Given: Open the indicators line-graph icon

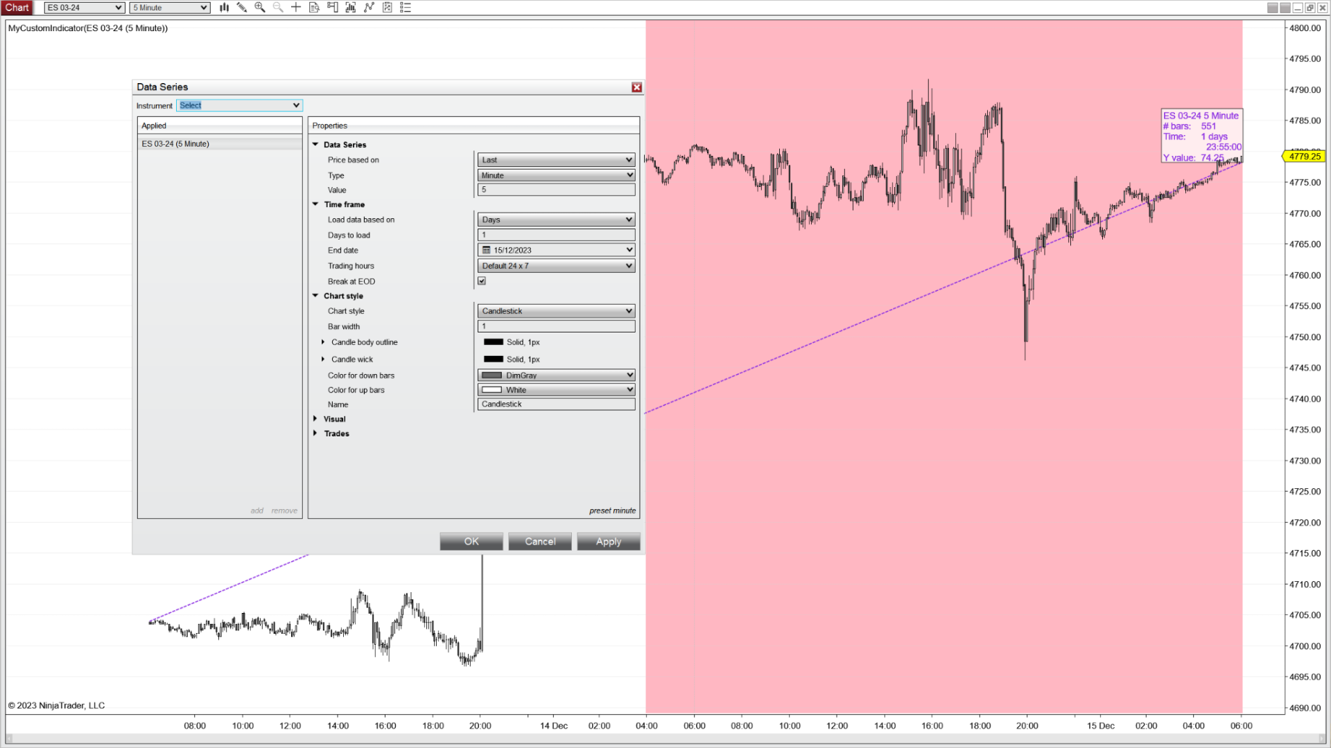Looking at the screenshot, I should (x=369, y=8).
